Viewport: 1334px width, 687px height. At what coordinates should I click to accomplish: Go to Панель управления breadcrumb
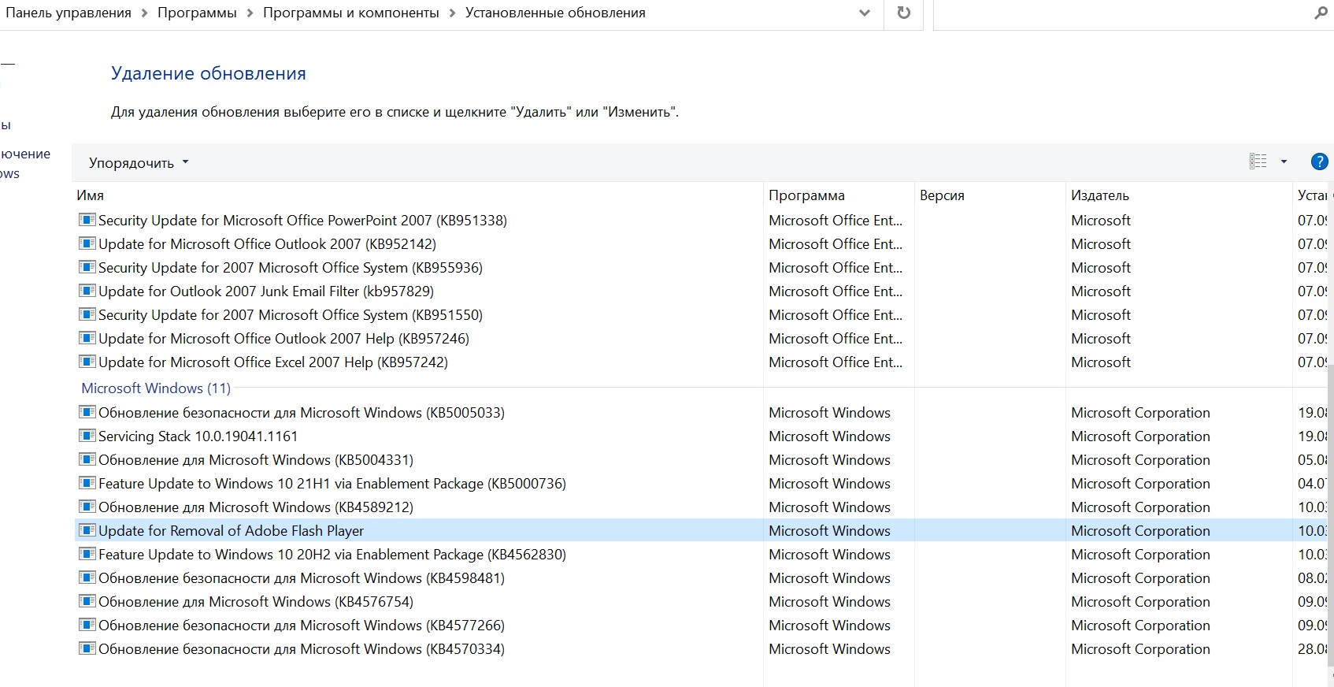tap(69, 13)
